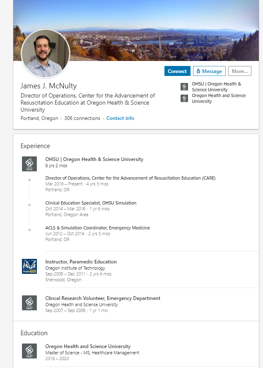Open Clincal Research Volunteer, Emergency Department entry
Viewport: 263px width, 368px height.
tap(103, 298)
